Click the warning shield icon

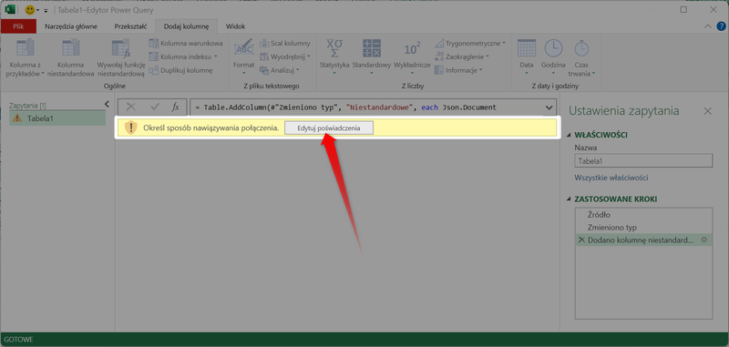131,128
